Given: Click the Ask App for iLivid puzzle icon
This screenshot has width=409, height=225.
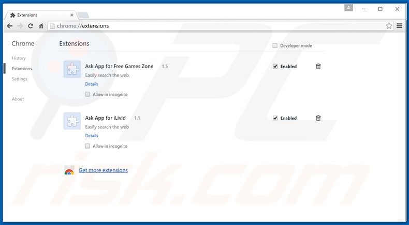Looking at the screenshot, I should pyautogui.click(x=72, y=121).
